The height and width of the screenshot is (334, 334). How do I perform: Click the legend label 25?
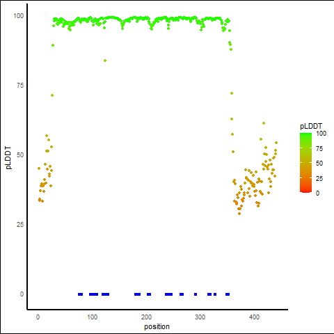pos(319,178)
